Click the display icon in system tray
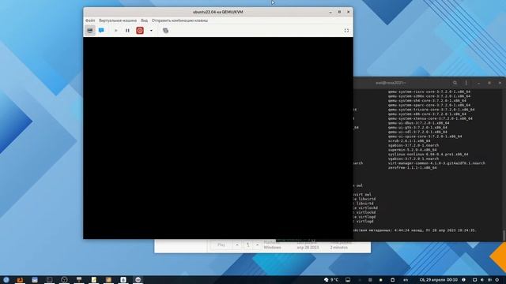 pyautogui.click(x=348, y=280)
